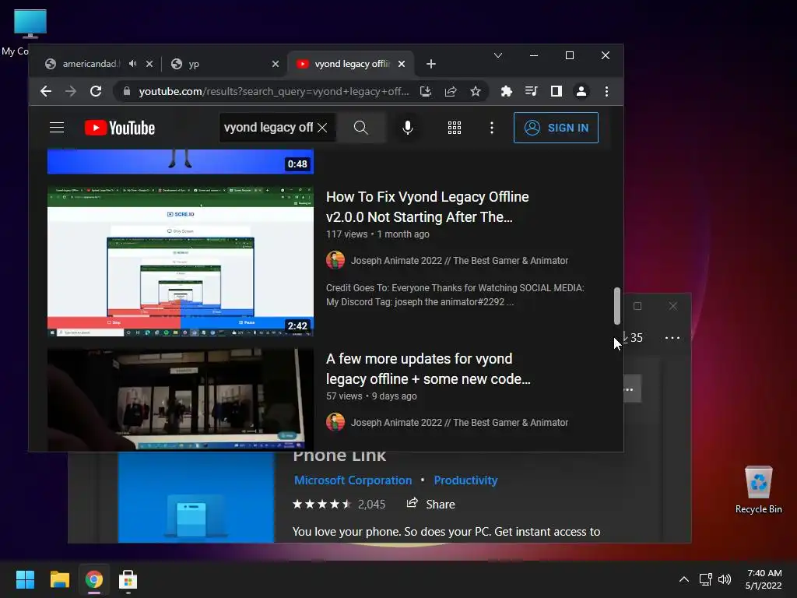Click the Phone Link star rating

coord(321,504)
